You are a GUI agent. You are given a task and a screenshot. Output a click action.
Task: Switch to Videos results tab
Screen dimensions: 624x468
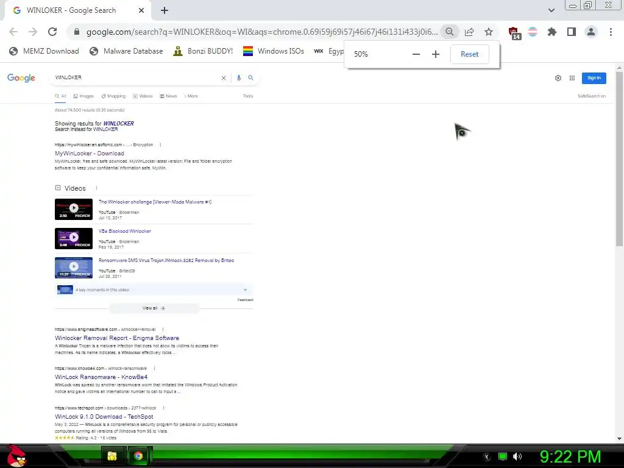[x=143, y=96]
